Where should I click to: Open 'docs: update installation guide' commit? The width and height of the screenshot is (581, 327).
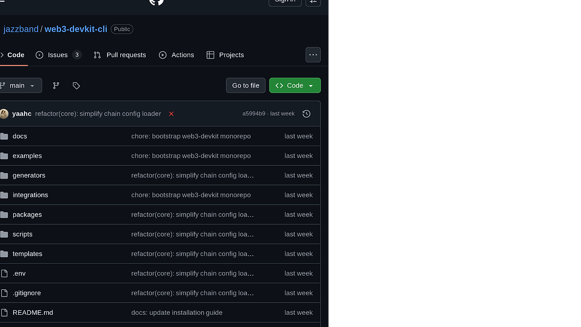(177, 312)
